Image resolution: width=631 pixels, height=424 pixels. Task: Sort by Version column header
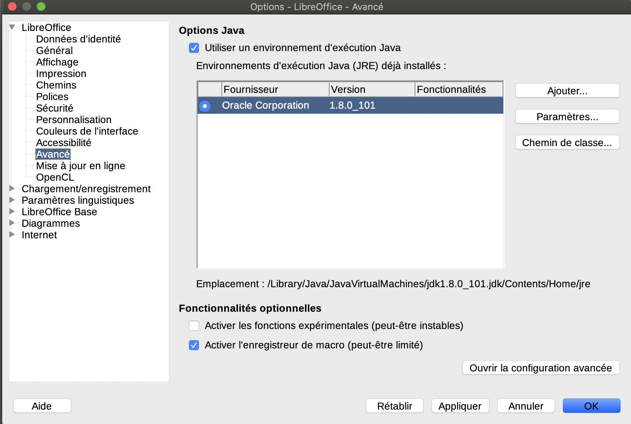pos(372,89)
